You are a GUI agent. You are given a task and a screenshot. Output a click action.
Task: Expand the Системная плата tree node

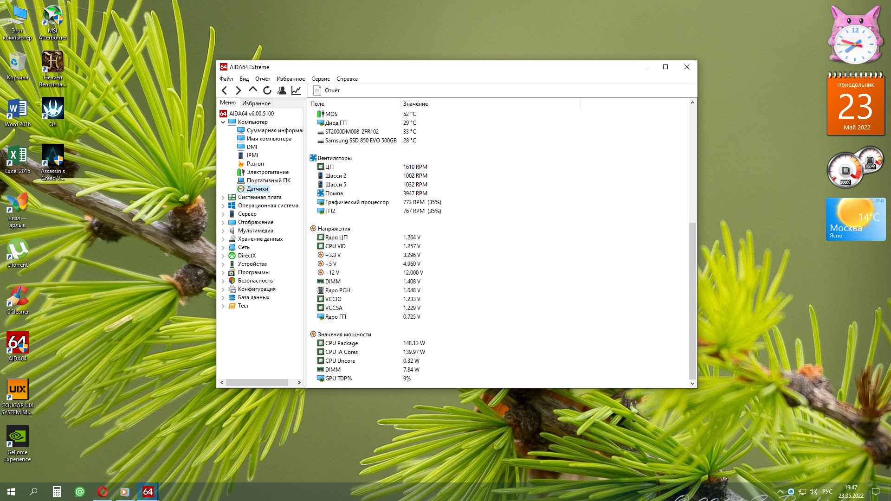point(223,198)
